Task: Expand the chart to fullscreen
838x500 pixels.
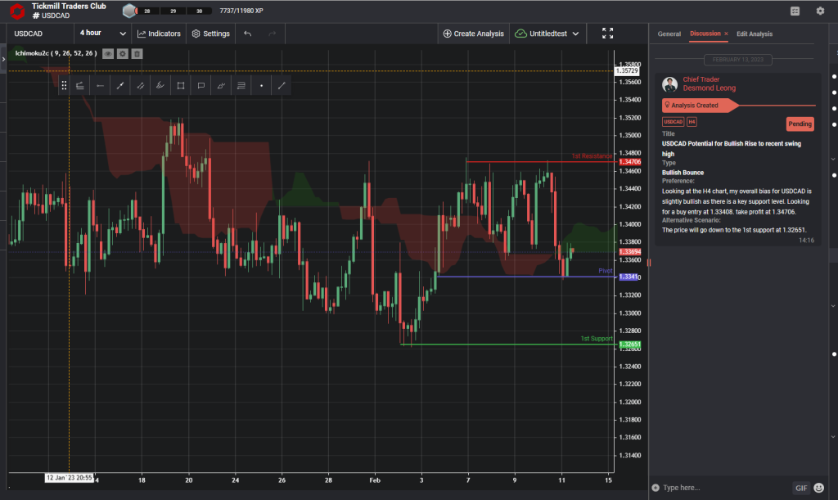Action: point(607,34)
